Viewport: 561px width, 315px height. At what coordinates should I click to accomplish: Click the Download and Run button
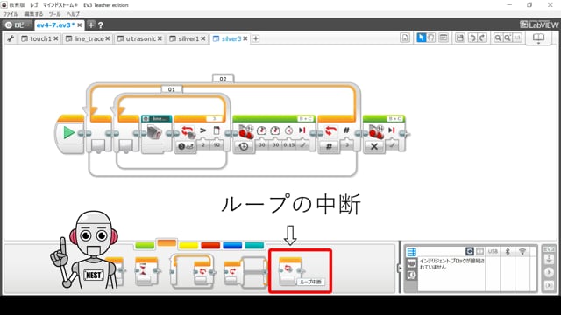coord(550,272)
